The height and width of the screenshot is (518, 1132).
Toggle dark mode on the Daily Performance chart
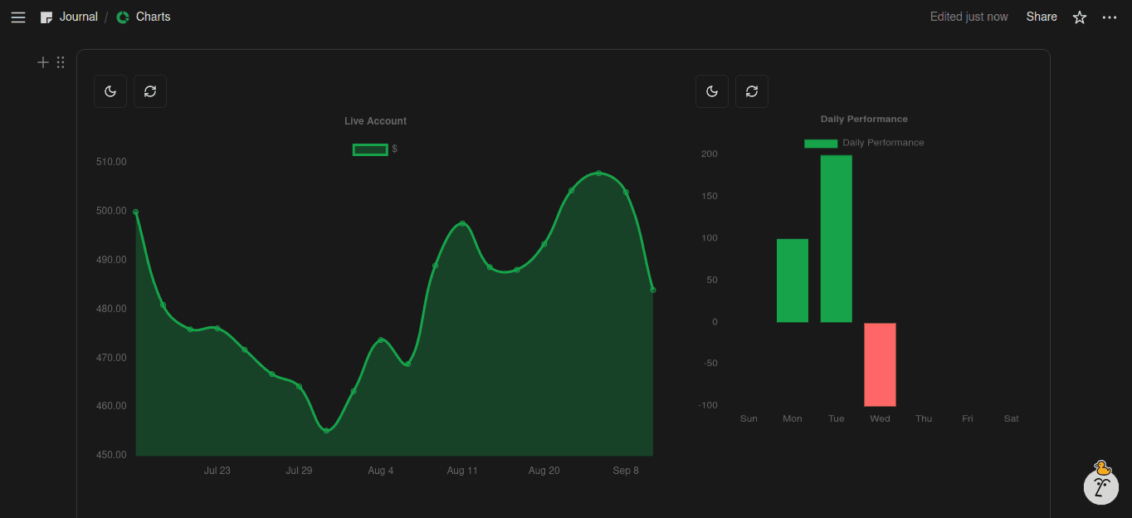[712, 91]
